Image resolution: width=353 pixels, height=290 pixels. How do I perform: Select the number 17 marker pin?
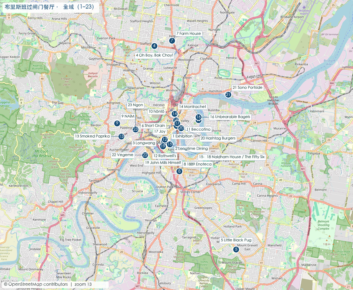tap(177, 123)
